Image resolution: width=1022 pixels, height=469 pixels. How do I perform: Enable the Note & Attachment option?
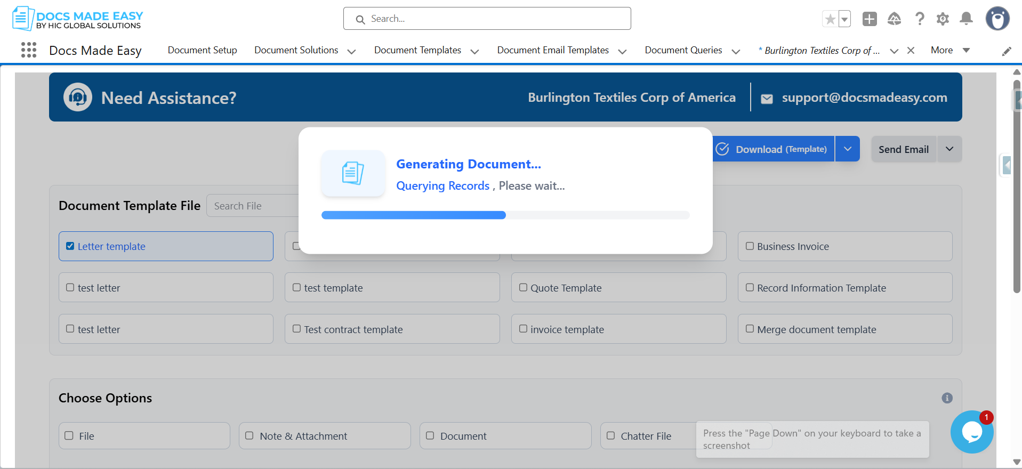coord(249,436)
